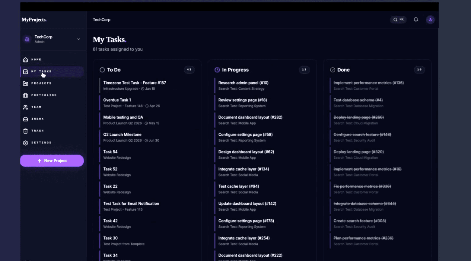Open Task 54 card
Viewport: 471px width, 261px height.
(x=147, y=154)
